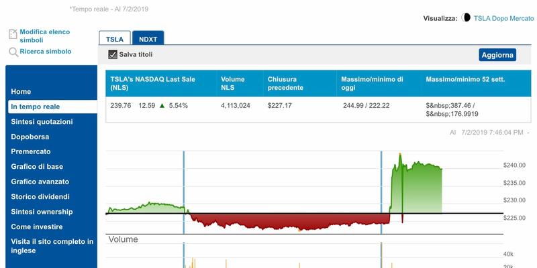Viewport: 537px width, 268px height.
Task: Open Come investire page
Action: coord(37,226)
